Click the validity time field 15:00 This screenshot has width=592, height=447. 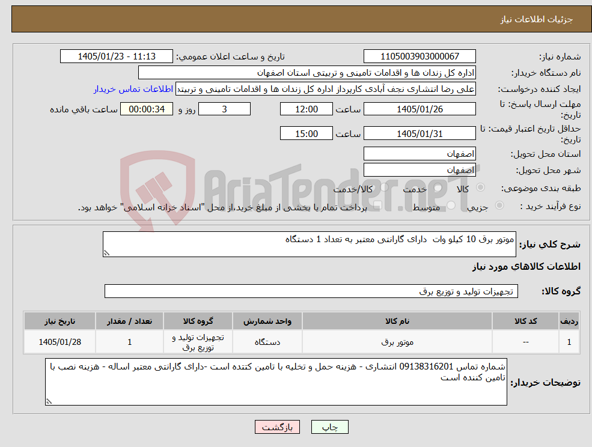306,133
